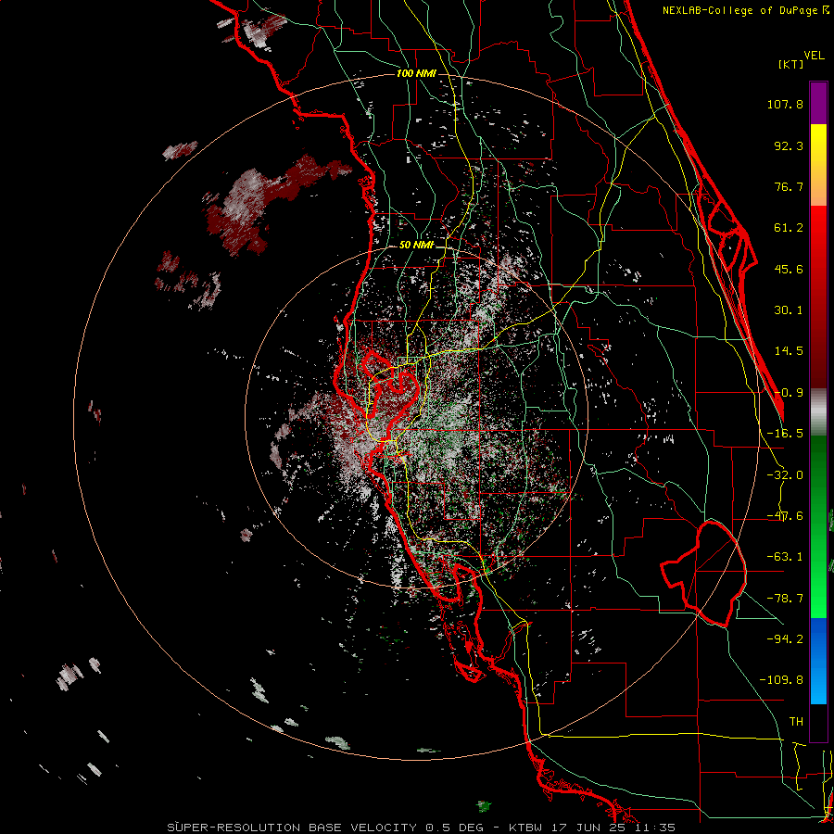Click the blue segment of the color bar
This screenshot has height=834, width=834.
[818, 661]
